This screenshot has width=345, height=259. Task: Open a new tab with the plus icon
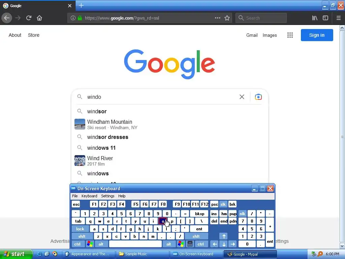pos(81,5)
